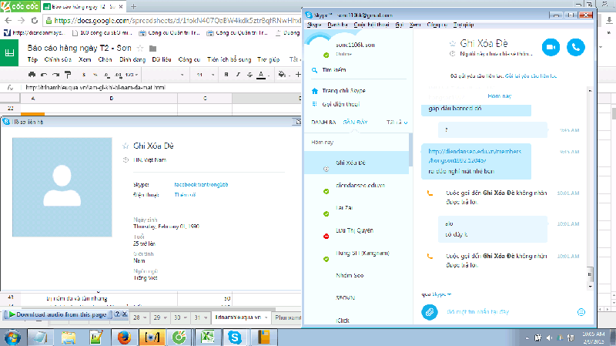The width and height of the screenshot is (616, 346).
Task: Click the paint format icon in Sheets
Action: (68, 74)
